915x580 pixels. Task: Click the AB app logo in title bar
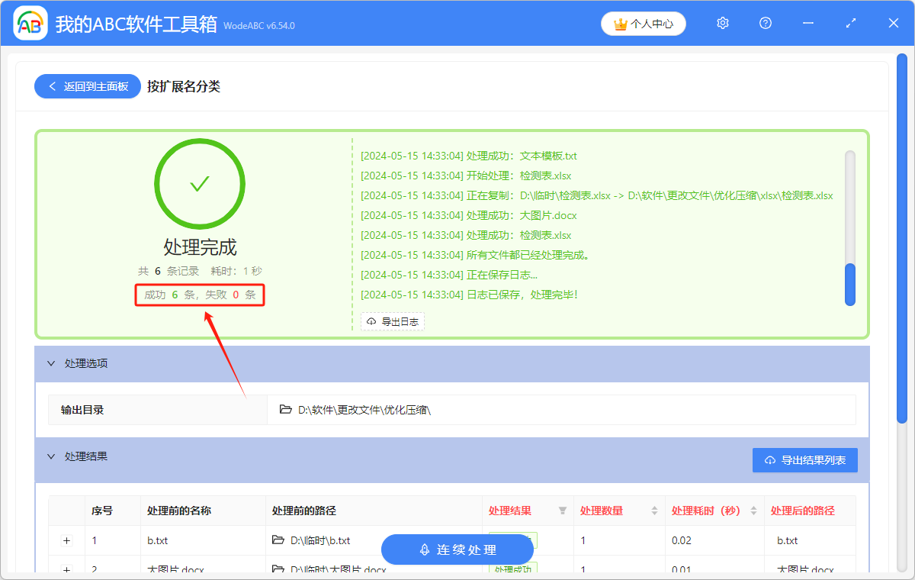tap(29, 23)
